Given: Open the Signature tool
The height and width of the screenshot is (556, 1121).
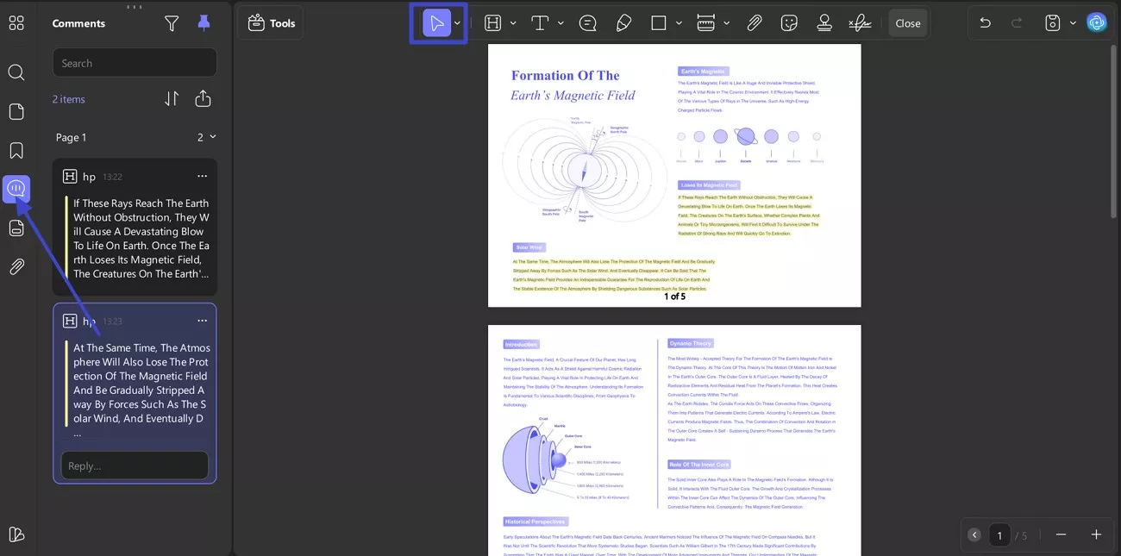Looking at the screenshot, I should point(860,22).
